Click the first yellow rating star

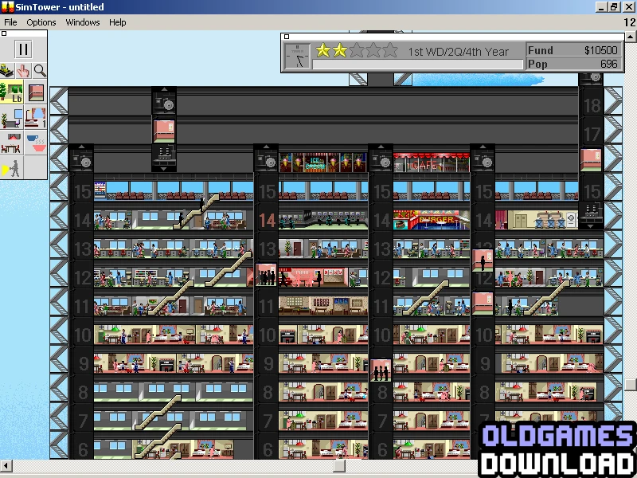pos(323,50)
